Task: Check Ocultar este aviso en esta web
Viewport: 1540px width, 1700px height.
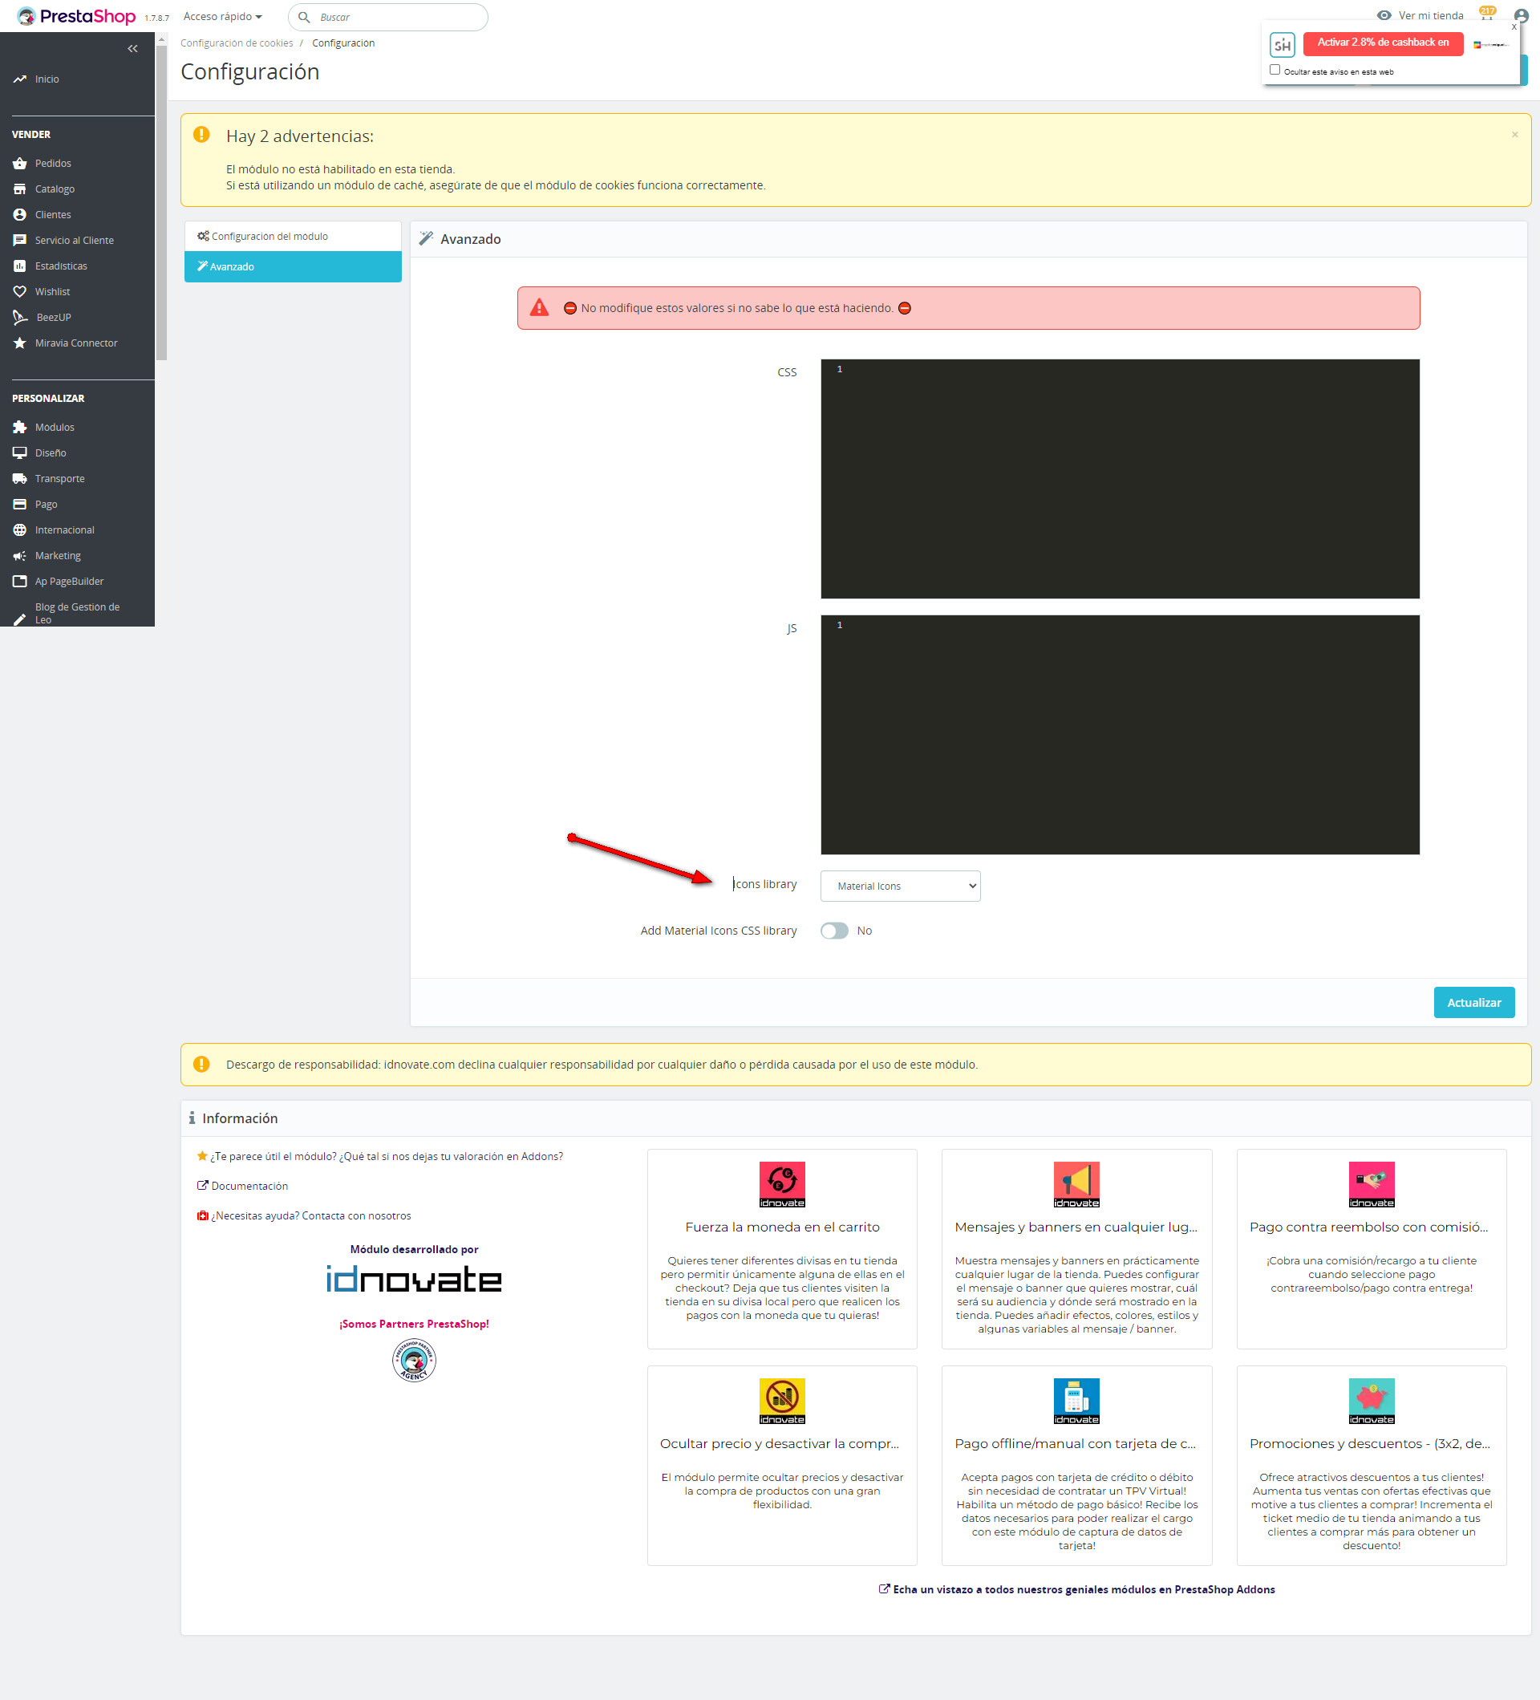Action: click(1275, 70)
